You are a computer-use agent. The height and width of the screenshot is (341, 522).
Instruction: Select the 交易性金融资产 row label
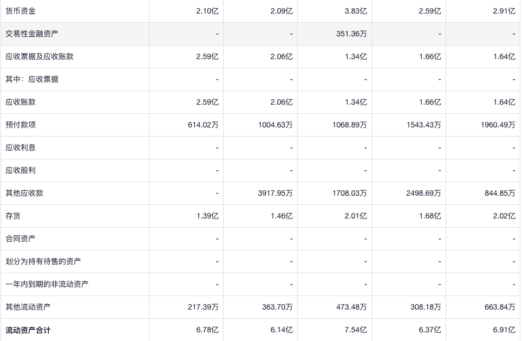(32, 34)
